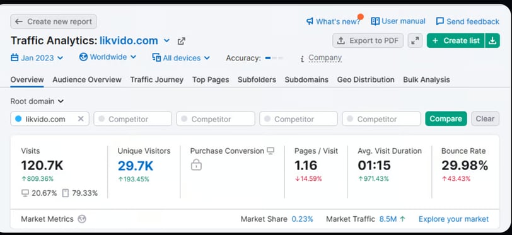Click Export to PDF
512x235 pixels.
point(368,41)
